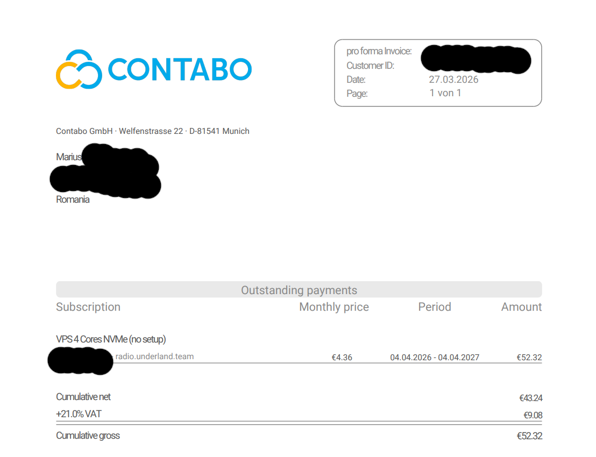Select the country text "Romania"
The height and width of the screenshot is (457, 596).
click(x=73, y=199)
